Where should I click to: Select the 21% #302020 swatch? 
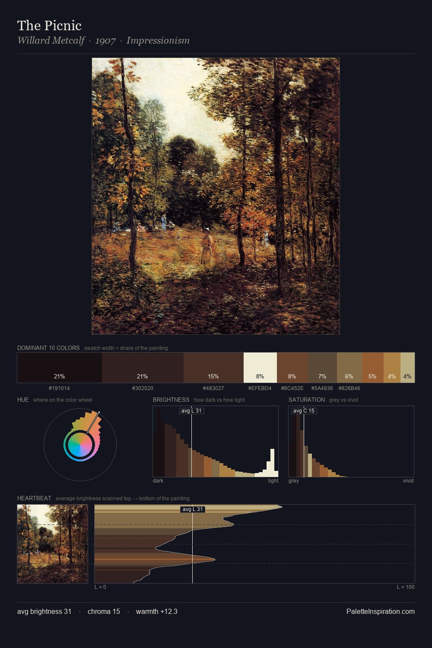click(x=143, y=368)
